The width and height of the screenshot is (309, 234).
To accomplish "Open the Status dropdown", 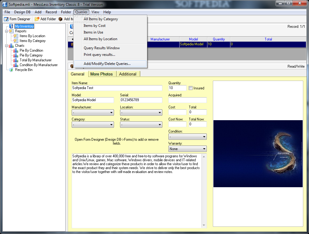I will [x=141, y=125].
